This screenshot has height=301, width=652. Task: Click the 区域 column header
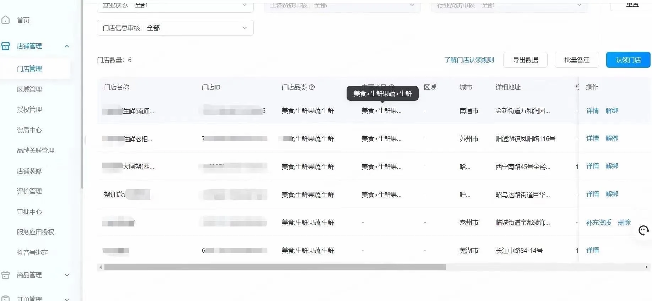pyautogui.click(x=430, y=87)
